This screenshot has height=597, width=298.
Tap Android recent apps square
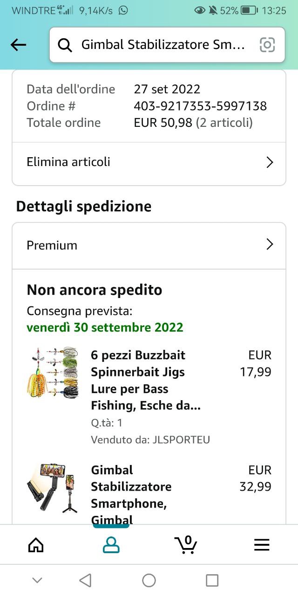pos(212,580)
